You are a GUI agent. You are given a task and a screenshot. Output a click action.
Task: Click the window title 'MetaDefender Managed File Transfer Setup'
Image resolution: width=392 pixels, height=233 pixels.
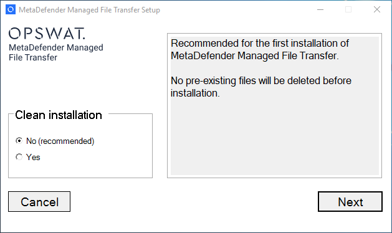[x=89, y=10]
